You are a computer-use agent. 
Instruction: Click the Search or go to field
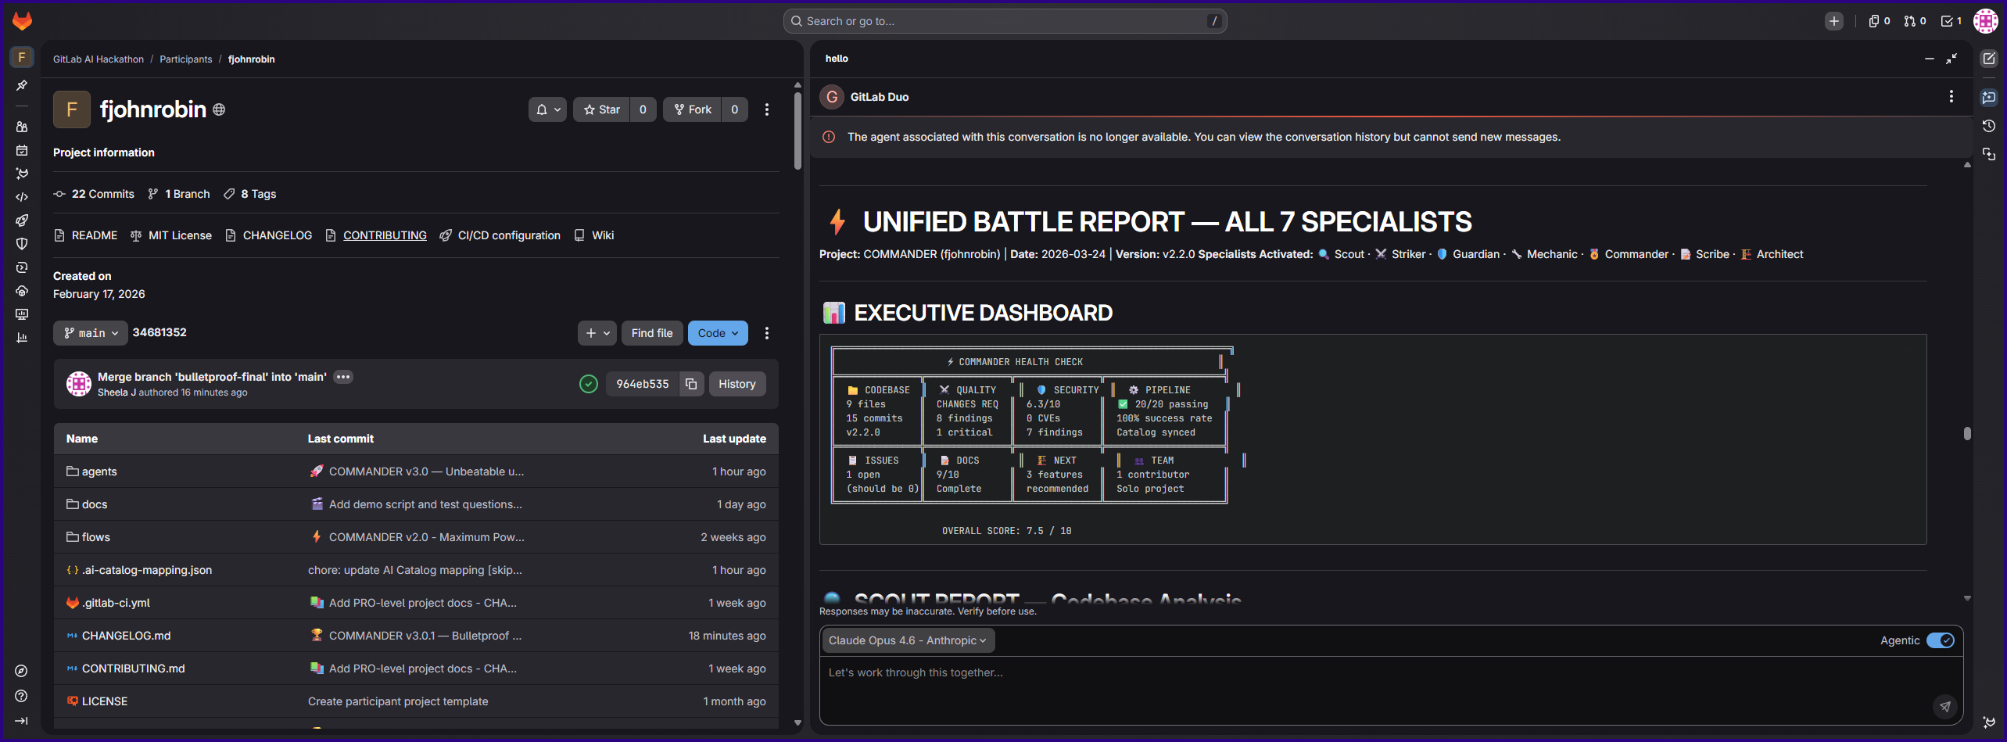1005,21
